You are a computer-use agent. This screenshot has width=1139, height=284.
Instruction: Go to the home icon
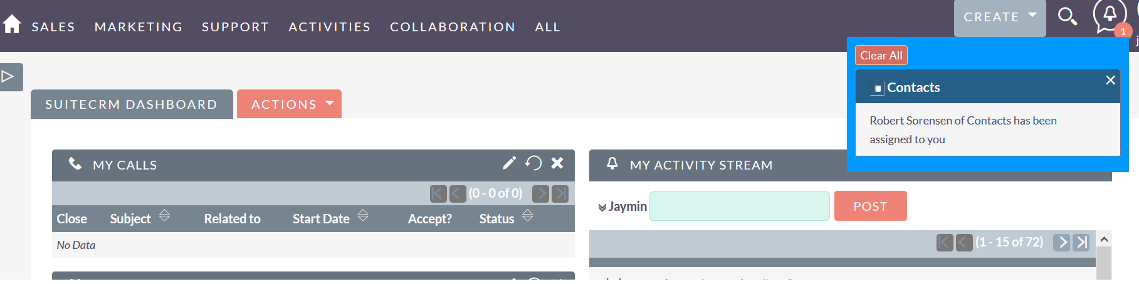point(12,25)
